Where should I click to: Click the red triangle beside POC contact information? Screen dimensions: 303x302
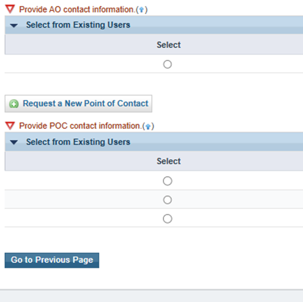coord(10,126)
